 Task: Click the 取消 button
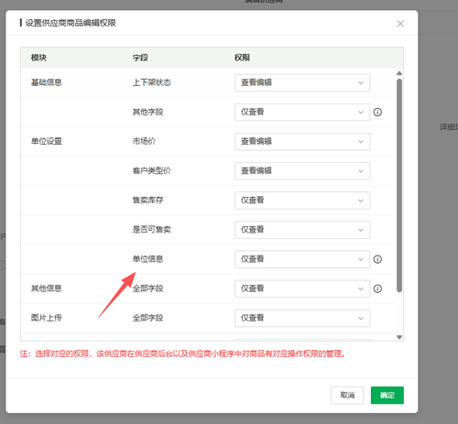(347, 395)
